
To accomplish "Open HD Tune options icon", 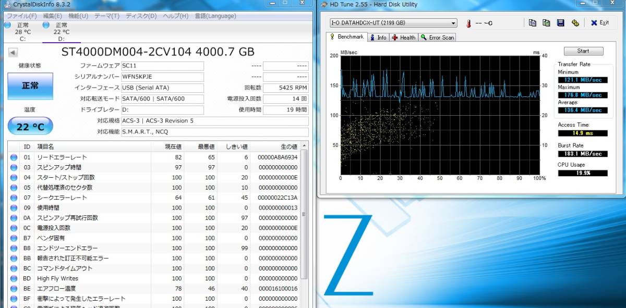I will click(575, 23).
